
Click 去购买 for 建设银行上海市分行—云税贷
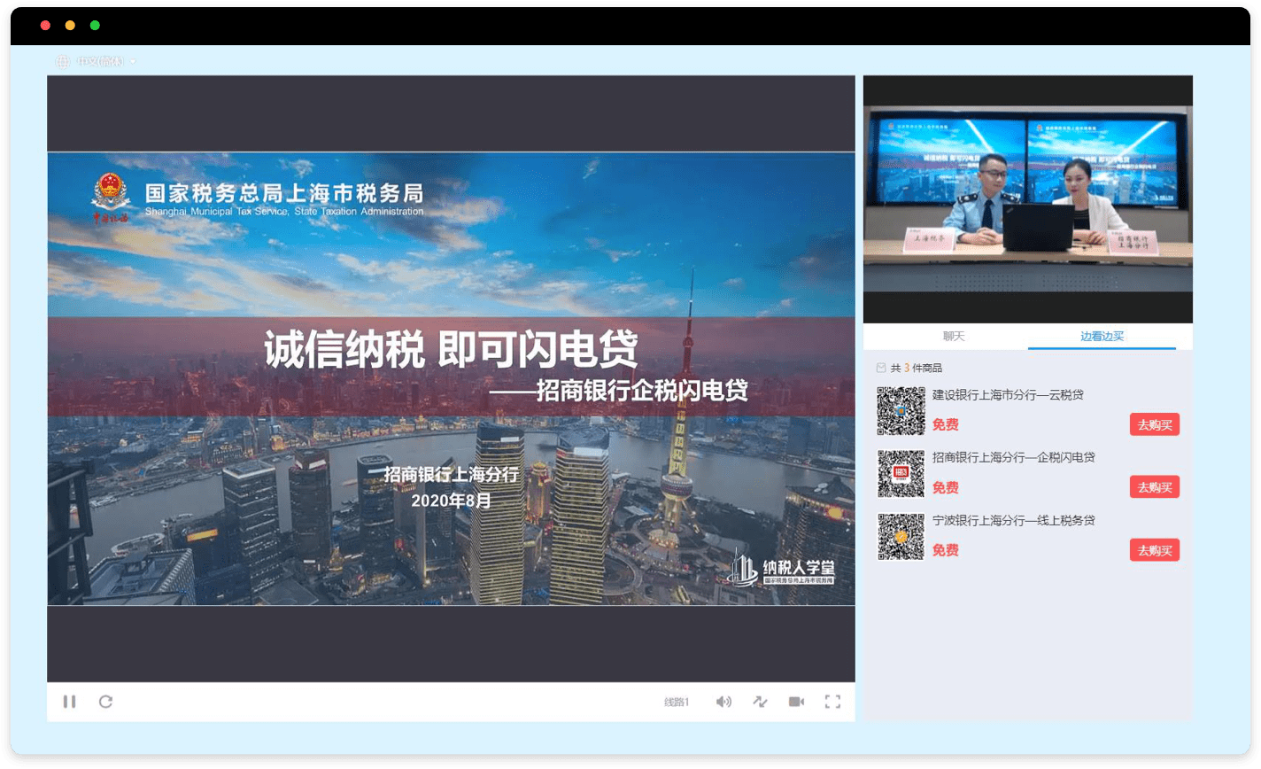[1154, 424]
